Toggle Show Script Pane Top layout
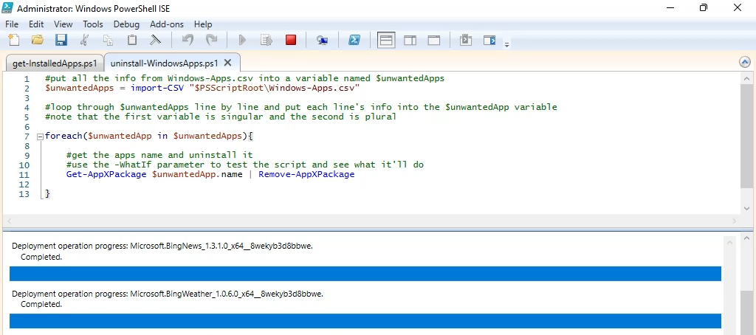Viewport: 756px width, 335px height. coord(386,40)
